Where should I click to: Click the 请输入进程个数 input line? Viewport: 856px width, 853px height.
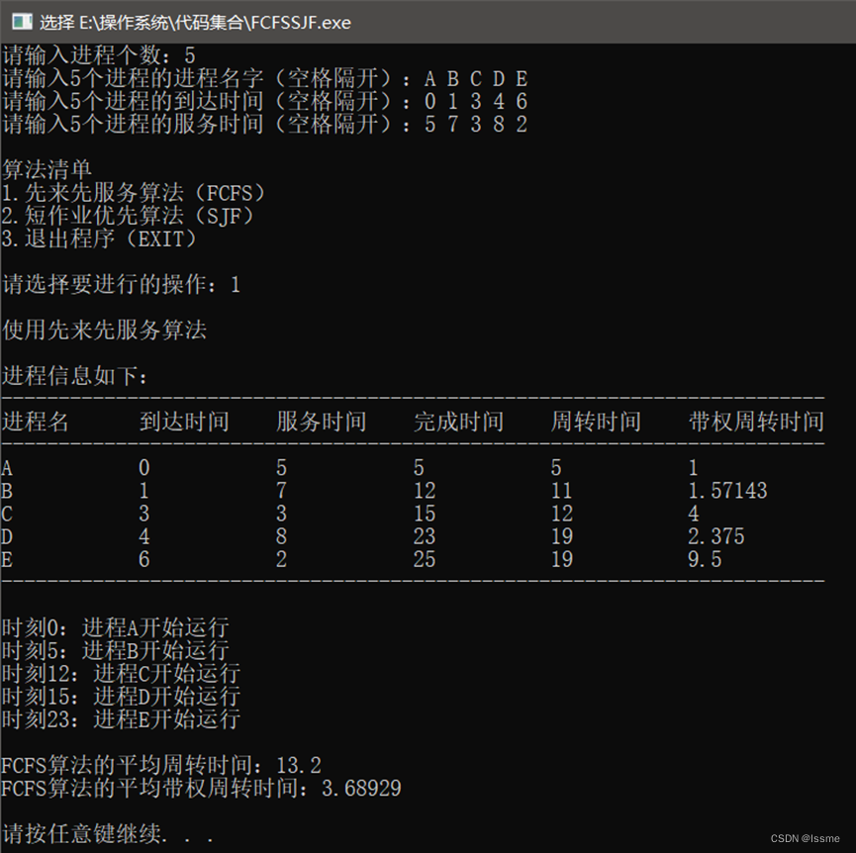[99, 55]
